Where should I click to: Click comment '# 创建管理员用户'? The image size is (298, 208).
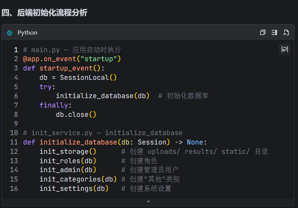tap(150, 170)
